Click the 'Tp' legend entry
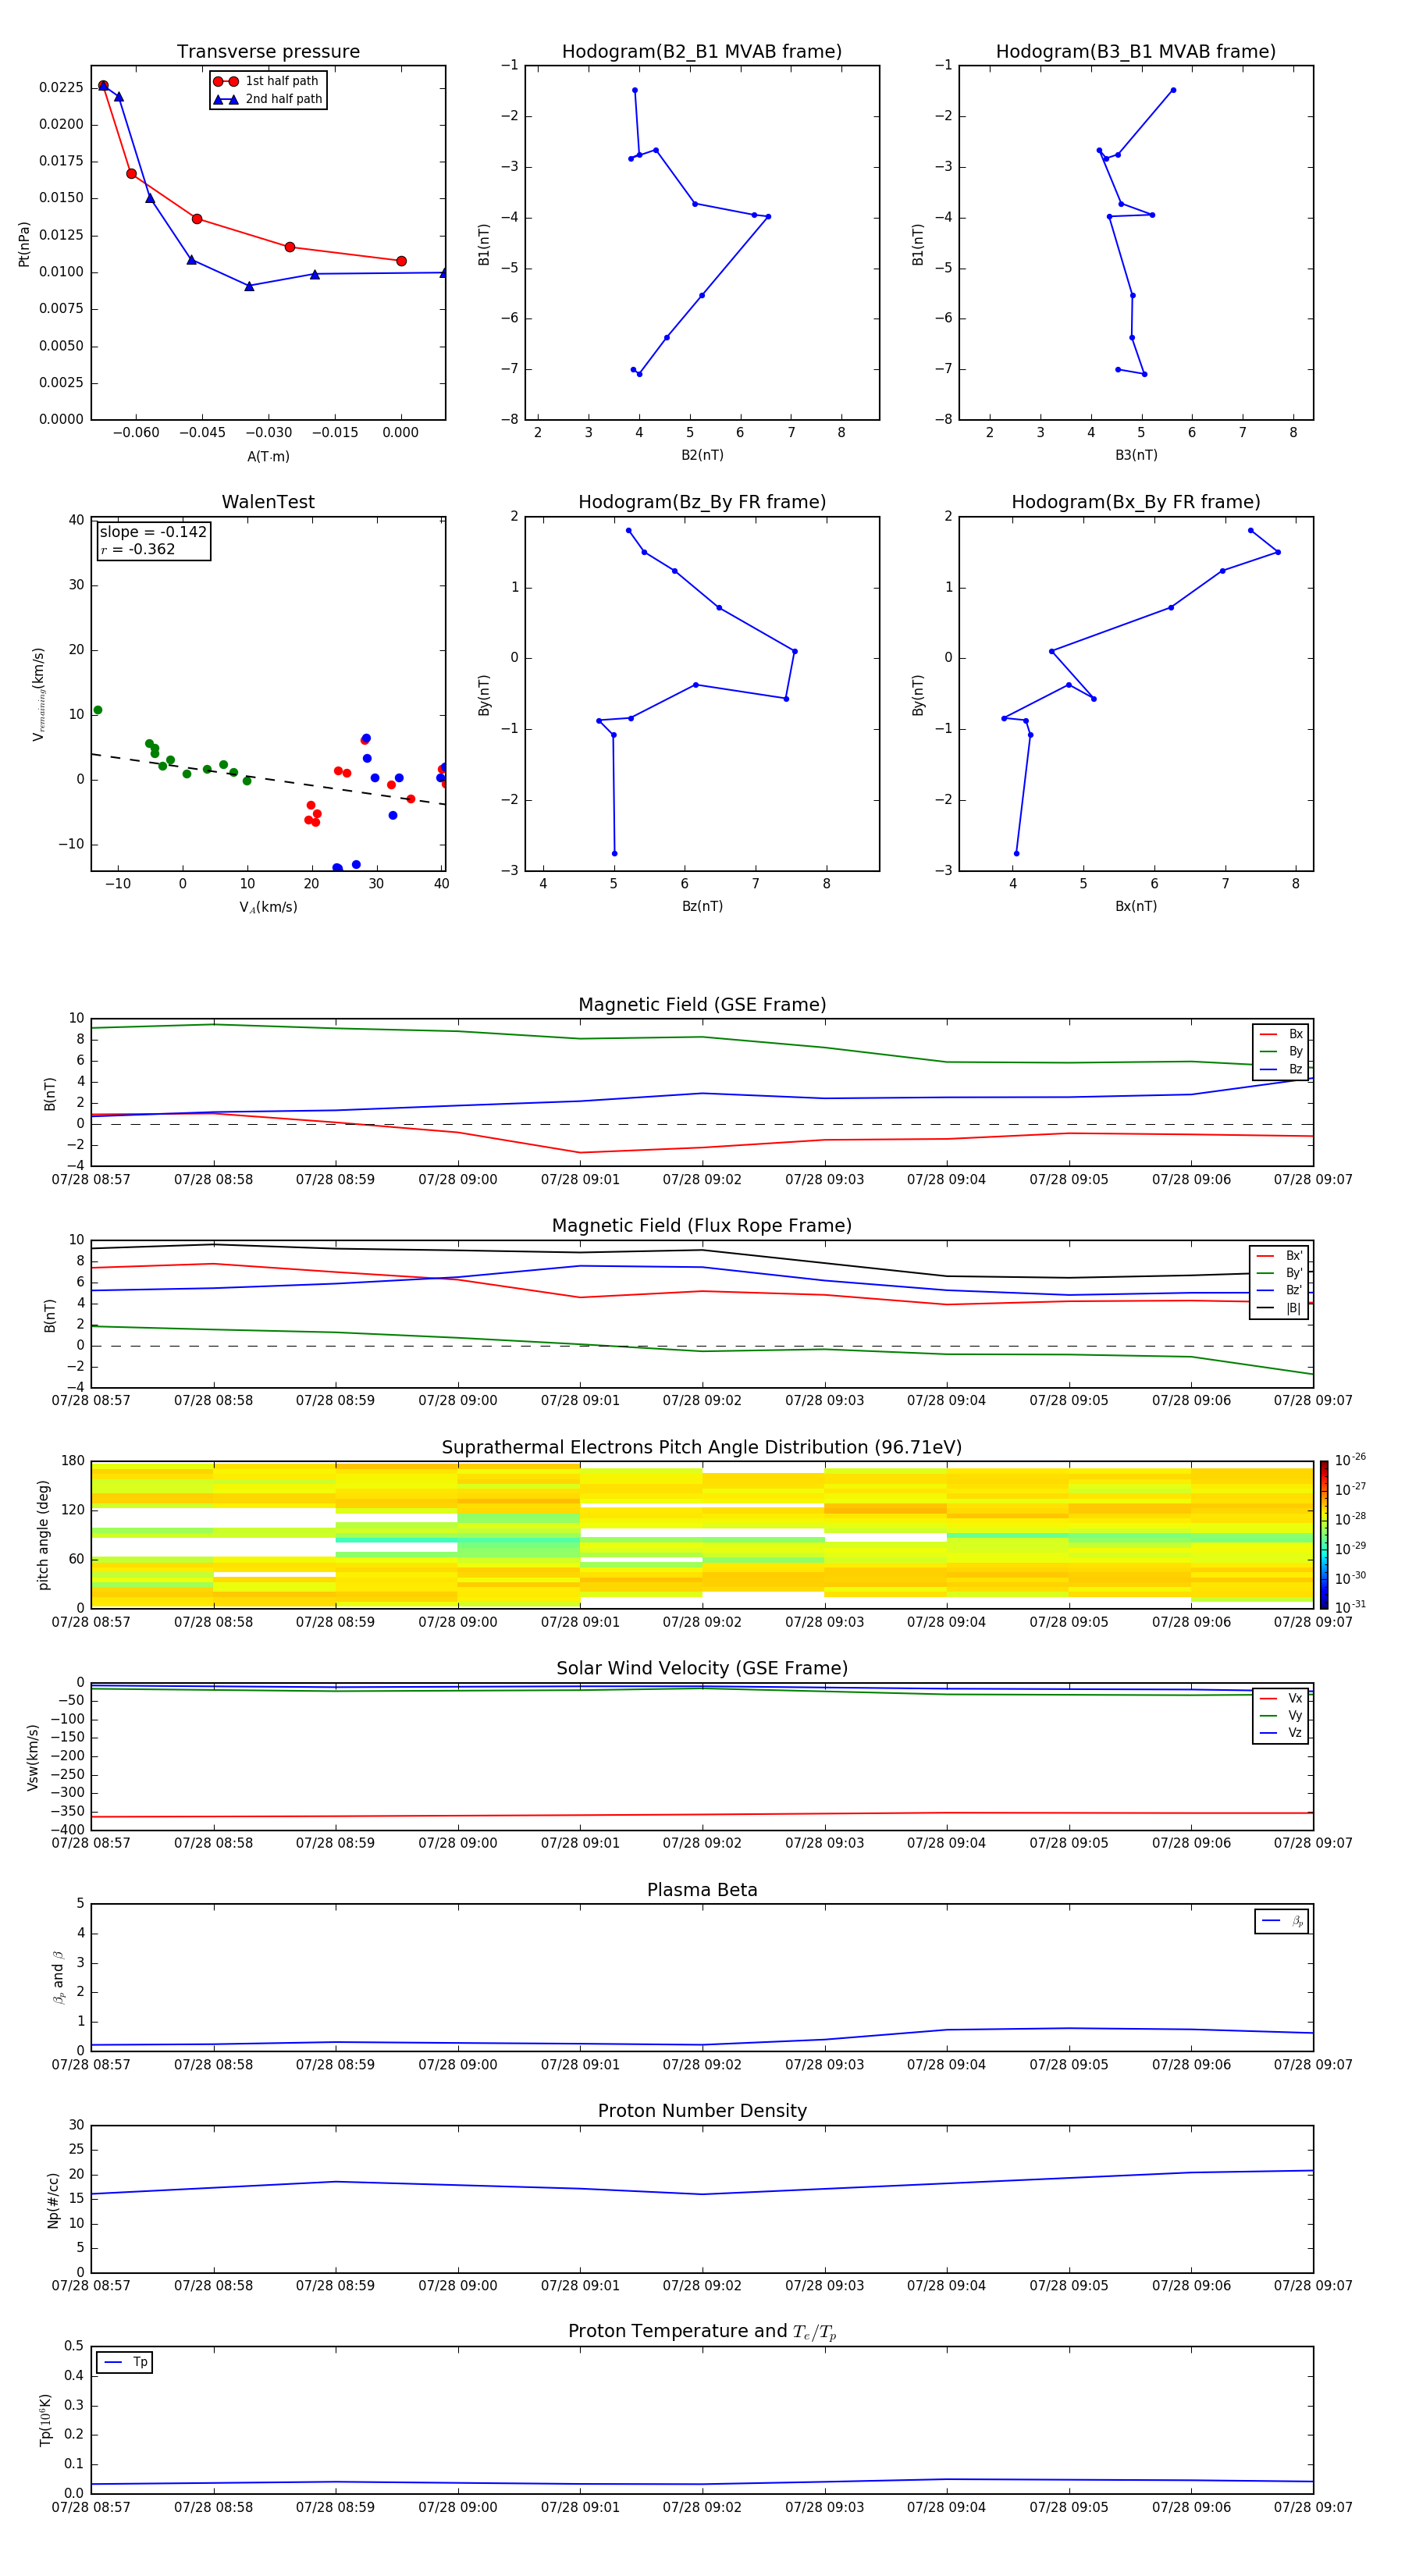 (124, 2362)
